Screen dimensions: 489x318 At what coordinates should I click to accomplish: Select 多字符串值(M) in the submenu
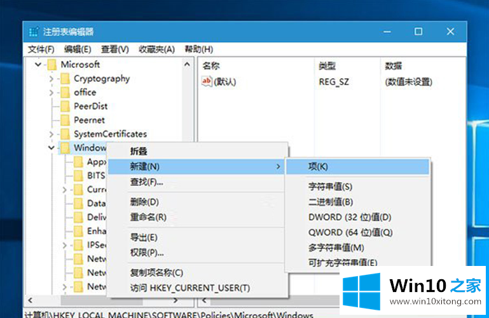coord(357,248)
